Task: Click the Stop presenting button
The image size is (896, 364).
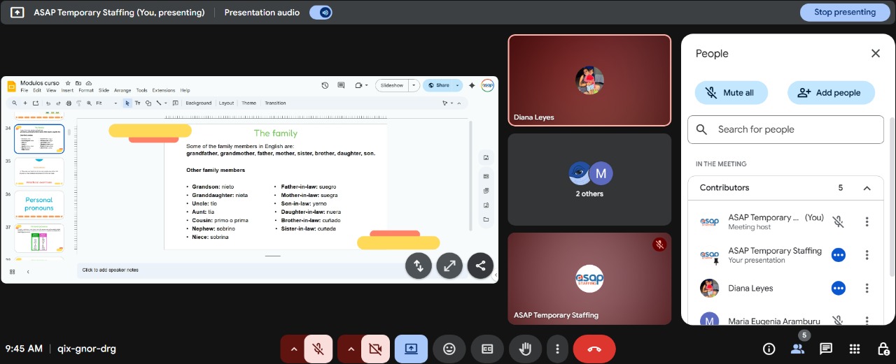Action: point(844,12)
